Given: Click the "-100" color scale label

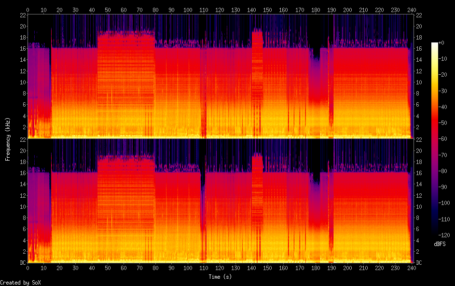Looking at the screenshot, I should [x=444, y=203].
